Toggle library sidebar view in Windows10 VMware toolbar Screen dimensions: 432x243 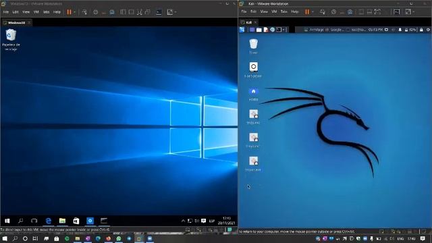123,12
